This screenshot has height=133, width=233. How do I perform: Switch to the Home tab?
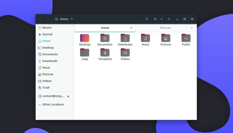pos(105,28)
